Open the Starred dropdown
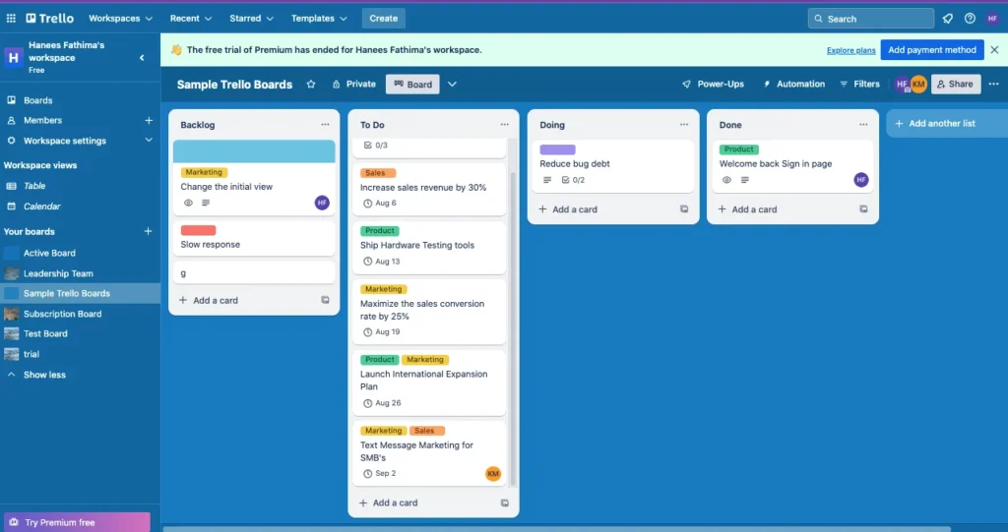 (x=251, y=19)
